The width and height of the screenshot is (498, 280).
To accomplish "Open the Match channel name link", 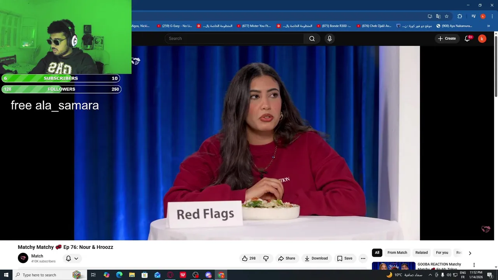I will pyautogui.click(x=37, y=256).
